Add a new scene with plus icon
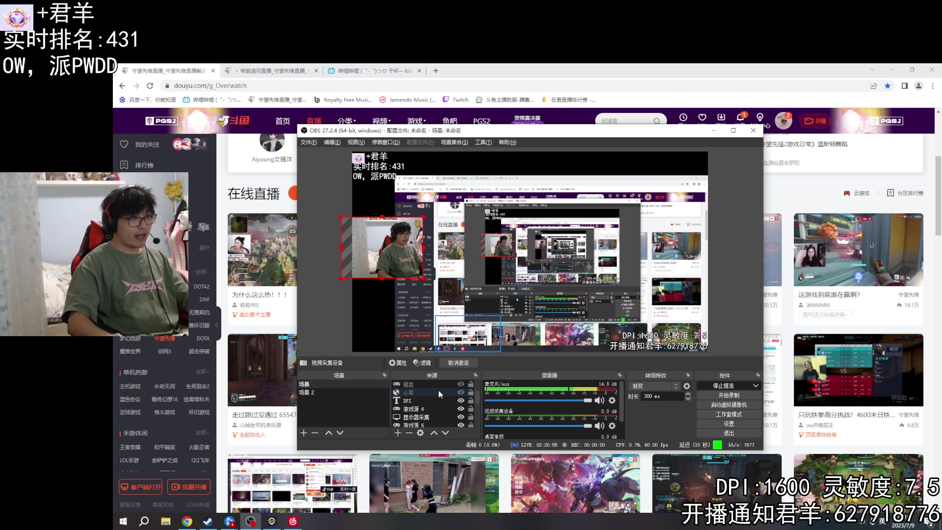Viewport: 942px width, 530px height. coord(304,433)
